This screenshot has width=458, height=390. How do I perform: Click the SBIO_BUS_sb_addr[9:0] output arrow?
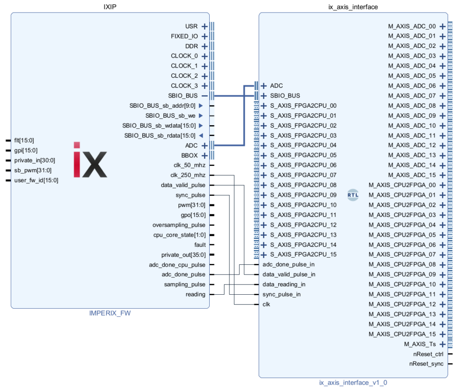(201, 106)
